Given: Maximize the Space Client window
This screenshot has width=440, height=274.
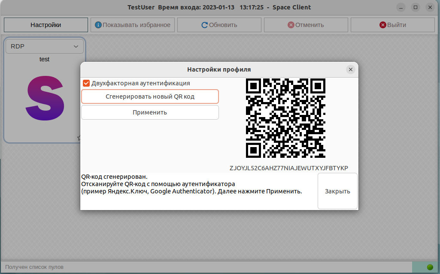Looking at the screenshot, I should pyautogui.click(x=415, y=7).
